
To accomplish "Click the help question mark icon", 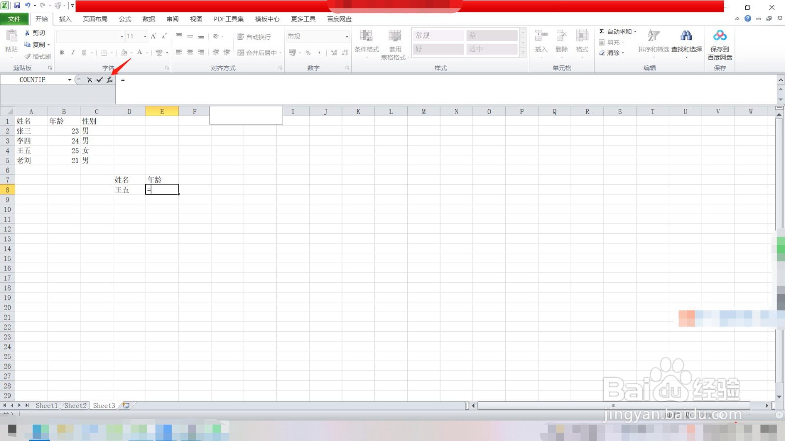I will (x=748, y=19).
